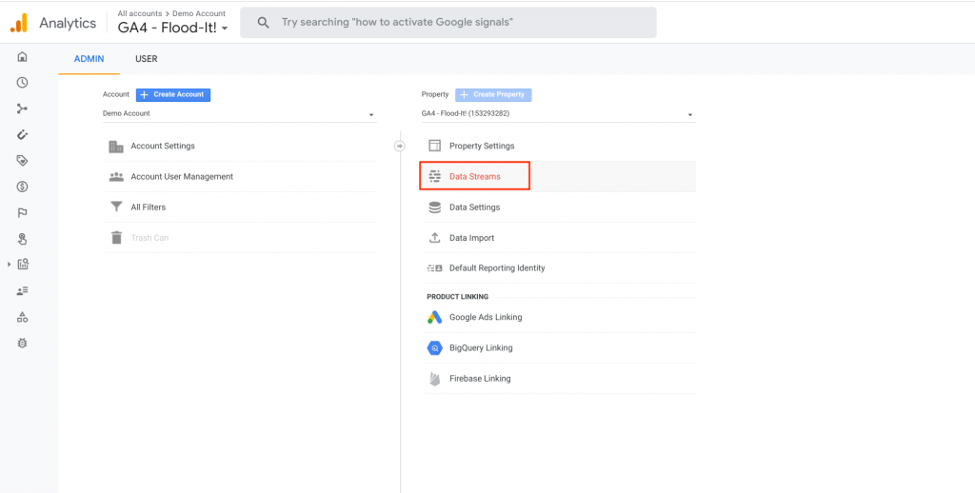
Task: Expand the Analysis sidebar item arrow
Action: pyautogui.click(x=10, y=265)
